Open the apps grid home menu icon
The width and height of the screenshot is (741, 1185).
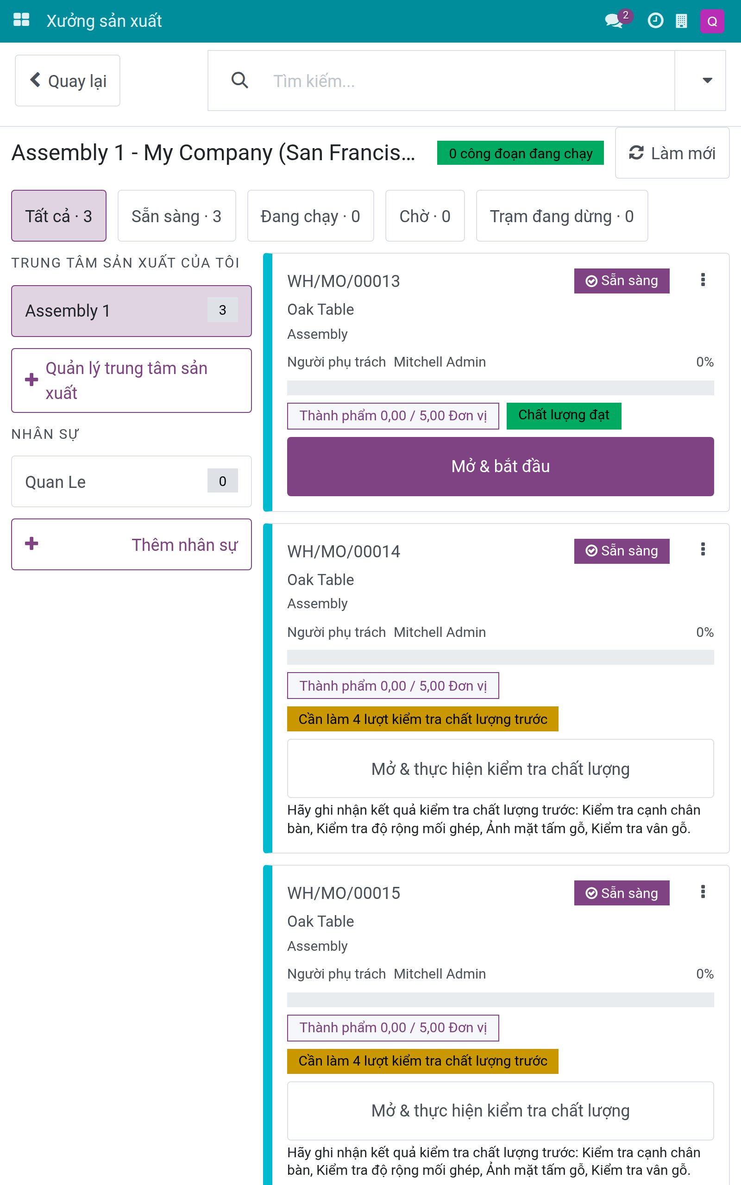pyautogui.click(x=22, y=20)
